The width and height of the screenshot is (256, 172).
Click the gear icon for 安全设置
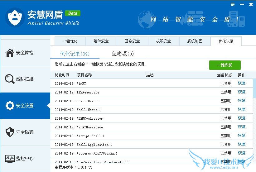10,106
